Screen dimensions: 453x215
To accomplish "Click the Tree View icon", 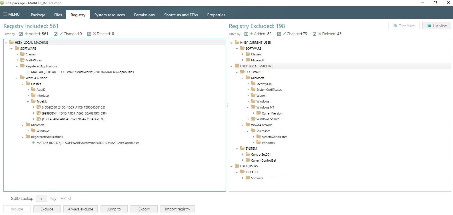I will click(395, 26).
